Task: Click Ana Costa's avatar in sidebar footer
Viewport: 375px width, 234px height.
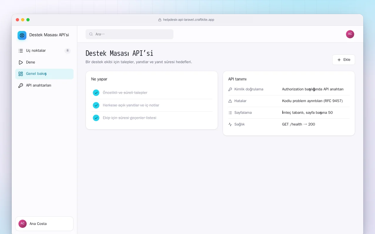Action: [x=23, y=224]
